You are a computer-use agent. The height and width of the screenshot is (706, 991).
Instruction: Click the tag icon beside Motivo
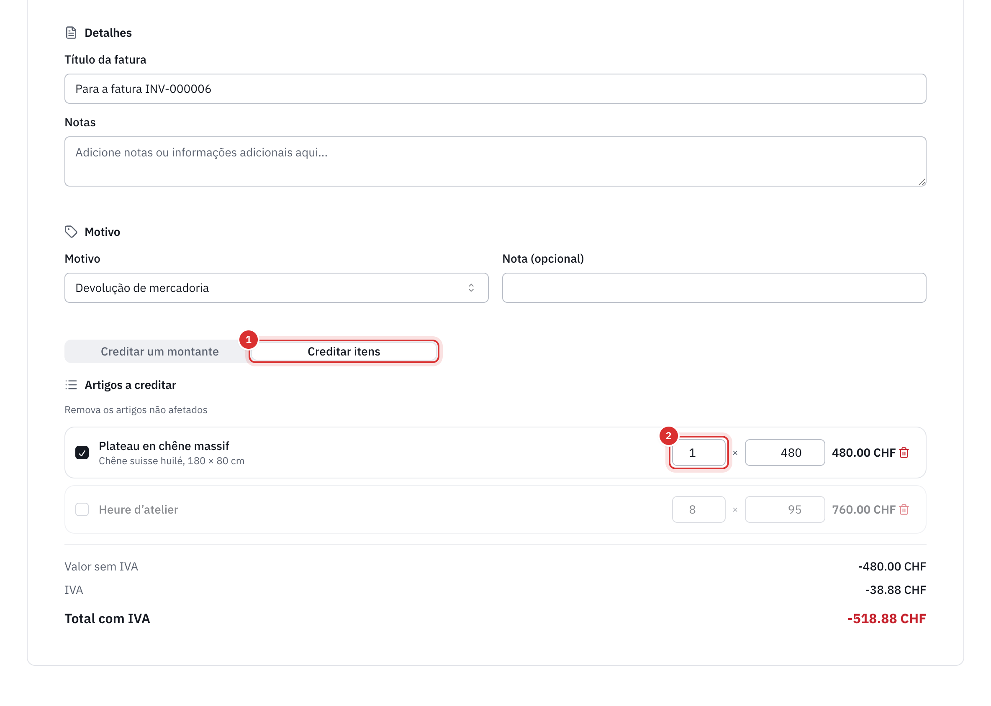(71, 232)
